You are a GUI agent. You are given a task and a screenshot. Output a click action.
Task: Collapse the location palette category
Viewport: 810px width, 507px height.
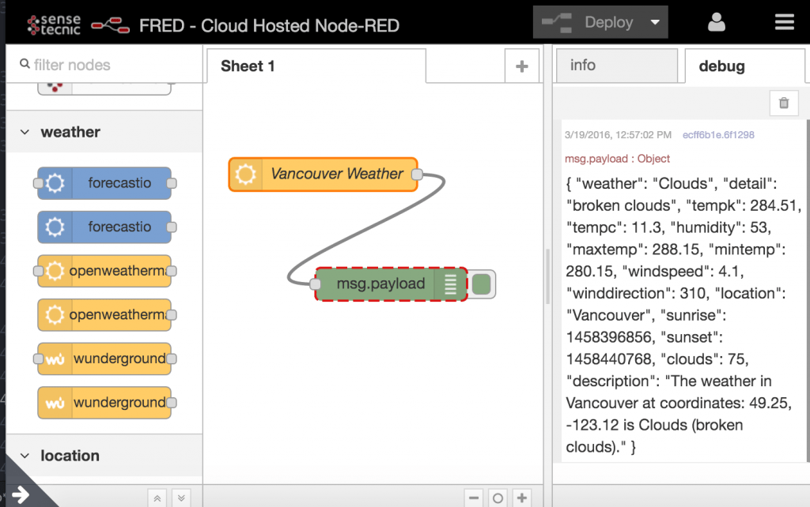click(x=104, y=456)
